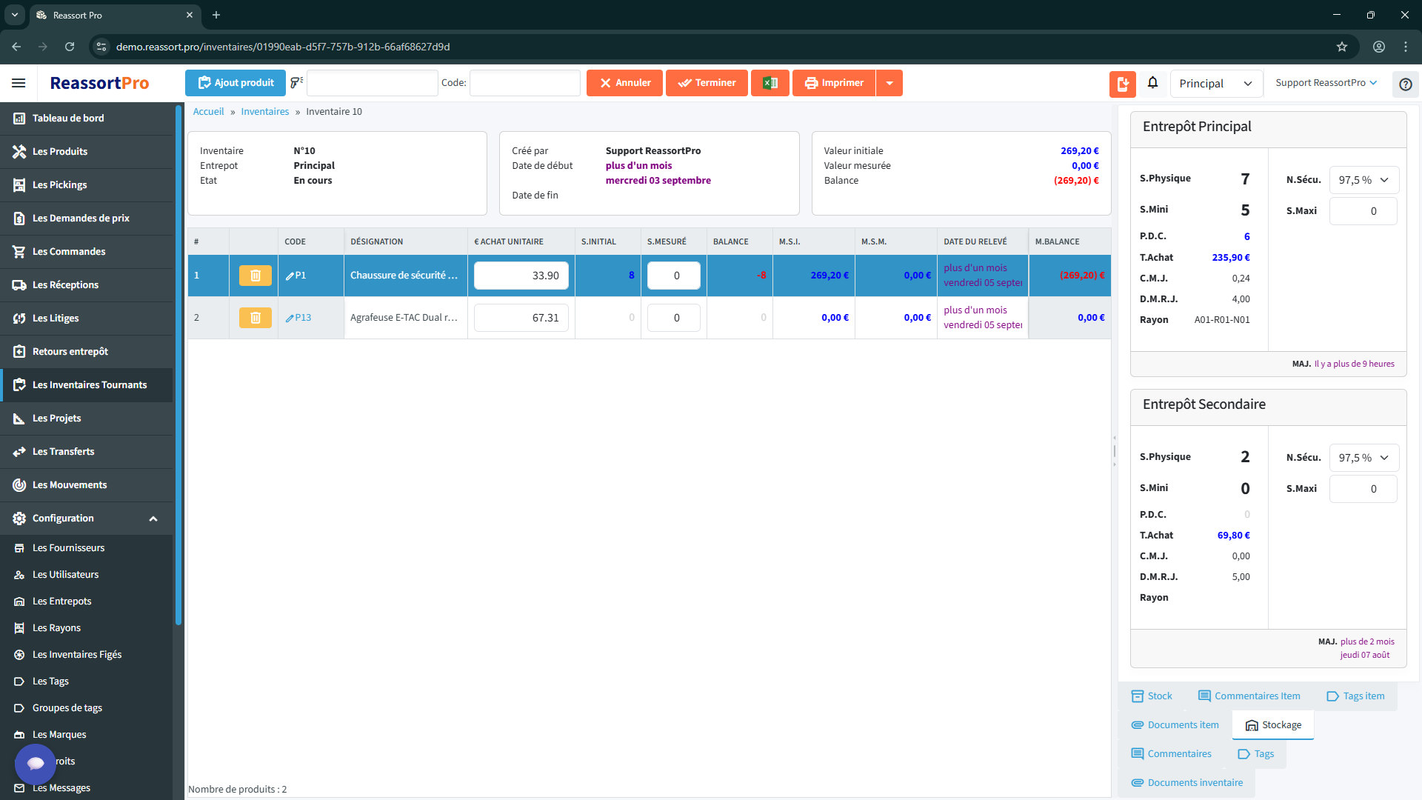Click the barcode scanner icon

[296, 83]
